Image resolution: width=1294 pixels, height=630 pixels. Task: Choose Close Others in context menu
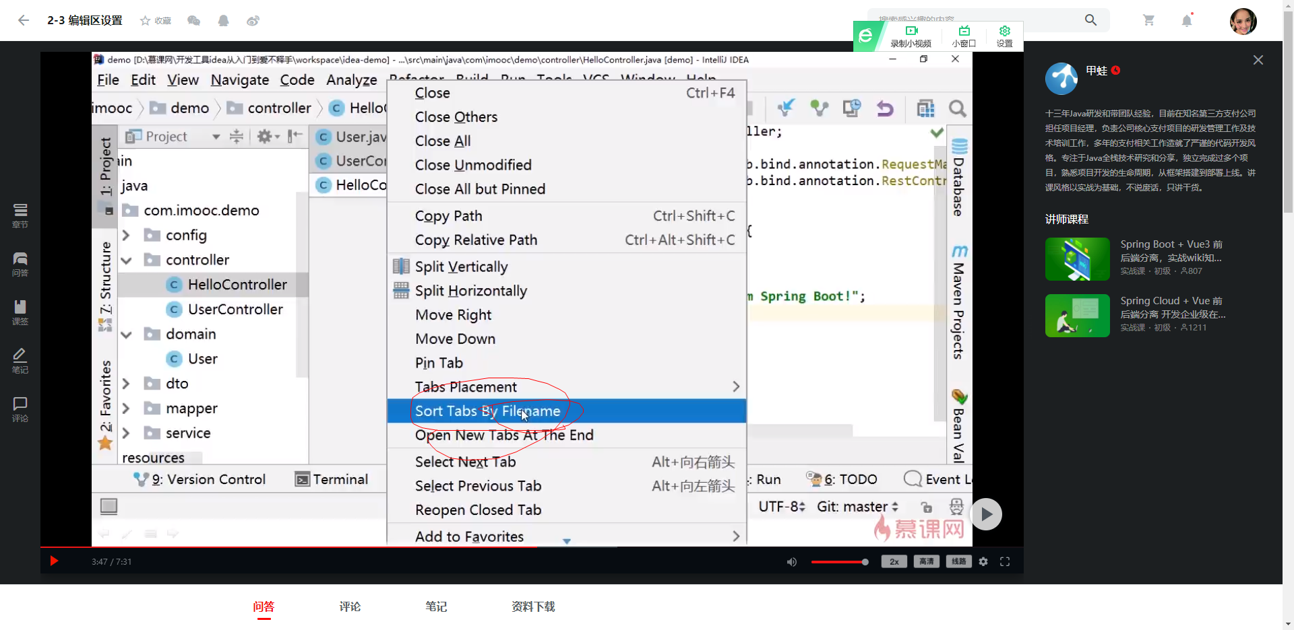click(567, 117)
